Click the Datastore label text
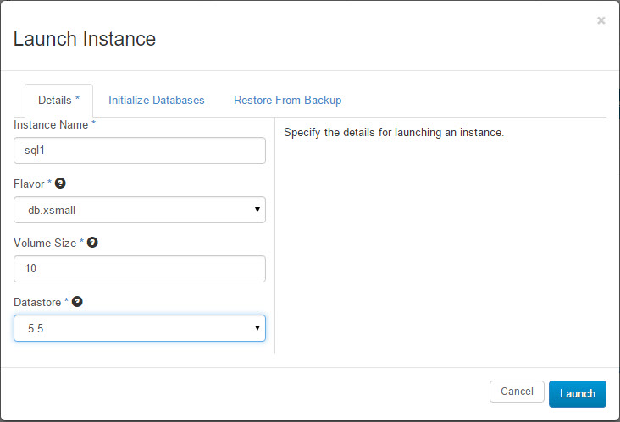The width and height of the screenshot is (620, 422). 38,302
